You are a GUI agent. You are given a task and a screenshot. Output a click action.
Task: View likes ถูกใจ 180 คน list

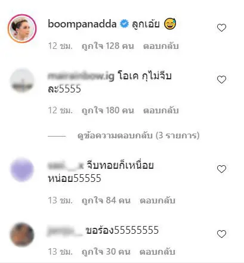pyautogui.click(x=108, y=110)
